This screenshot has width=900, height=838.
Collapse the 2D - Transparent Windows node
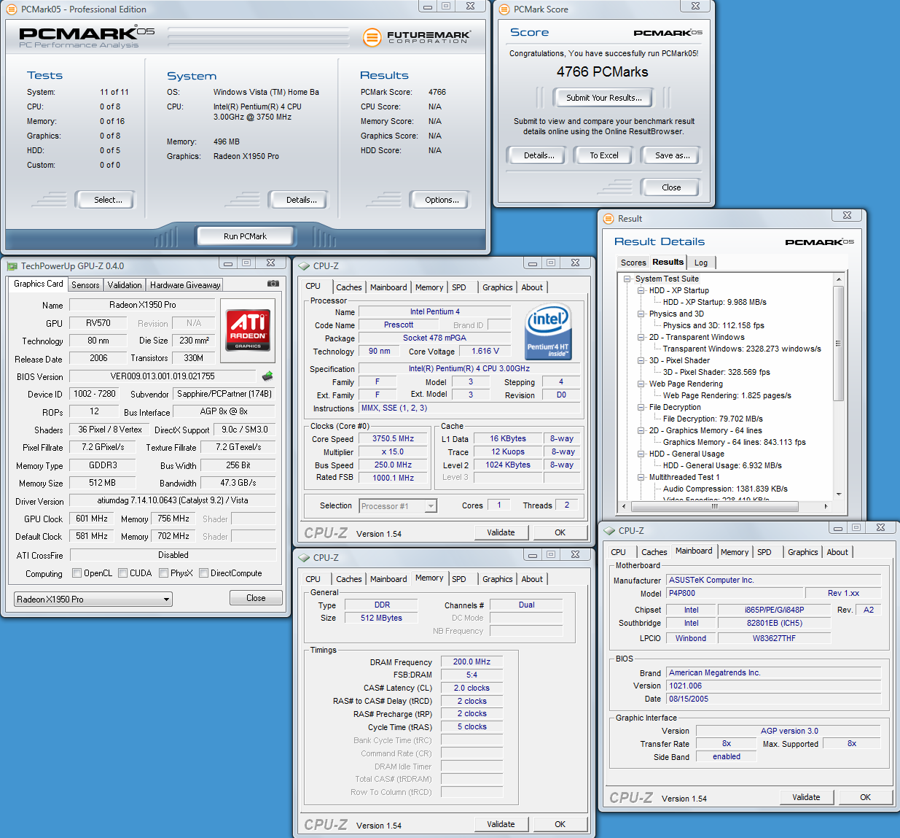641,337
